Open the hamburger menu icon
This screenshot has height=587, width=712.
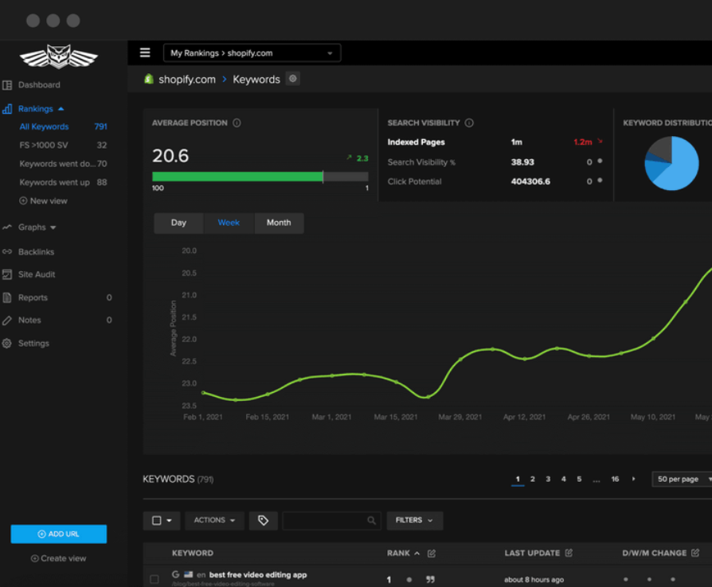click(x=145, y=52)
